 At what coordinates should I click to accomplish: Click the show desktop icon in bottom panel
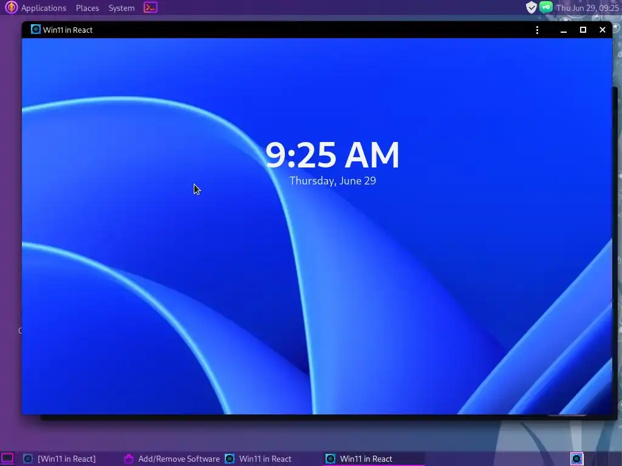click(7, 459)
